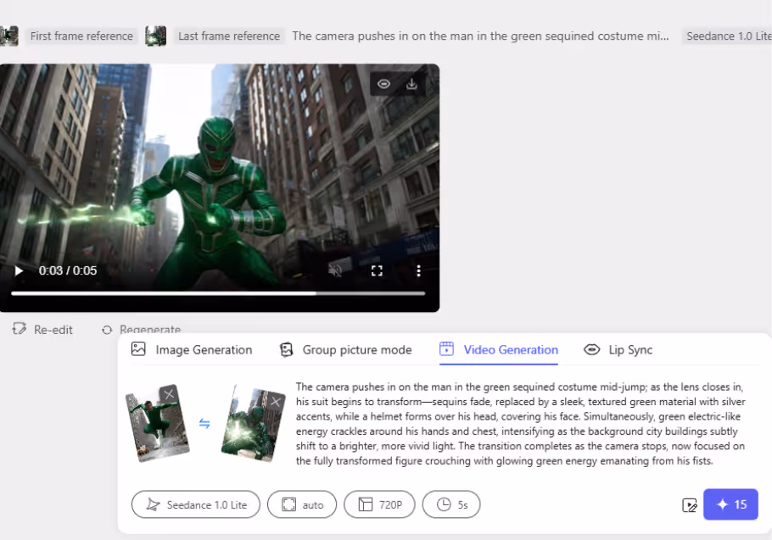Open the 720P resolution selector
The image size is (772, 540).
pyautogui.click(x=379, y=504)
